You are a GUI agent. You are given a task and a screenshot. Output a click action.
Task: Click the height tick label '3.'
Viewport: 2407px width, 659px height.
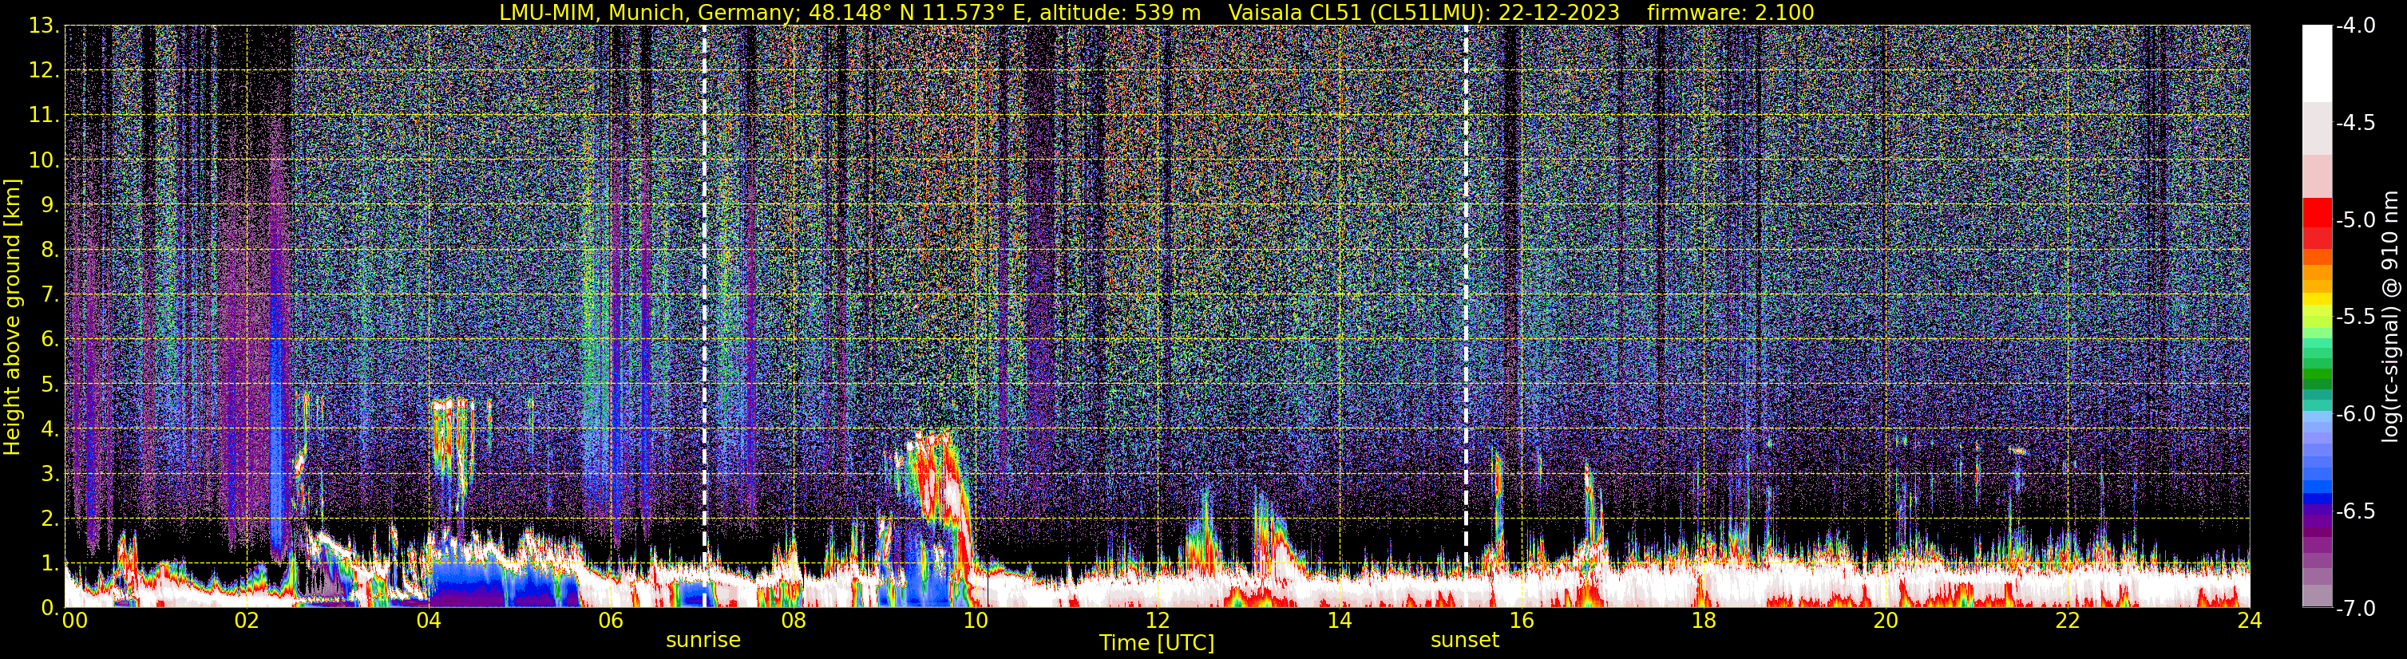click(x=49, y=474)
